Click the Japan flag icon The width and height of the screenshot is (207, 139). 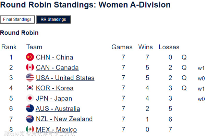click(30, 98)
